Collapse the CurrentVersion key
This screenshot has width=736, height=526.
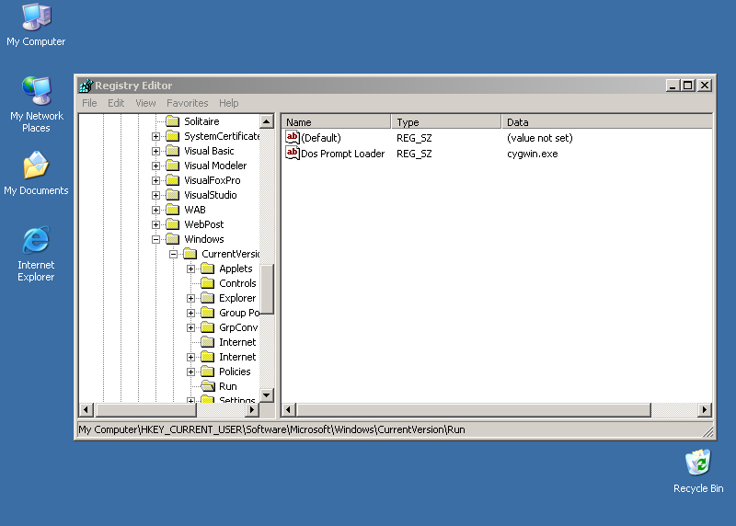pyautogui.click(x=173, y=255)
